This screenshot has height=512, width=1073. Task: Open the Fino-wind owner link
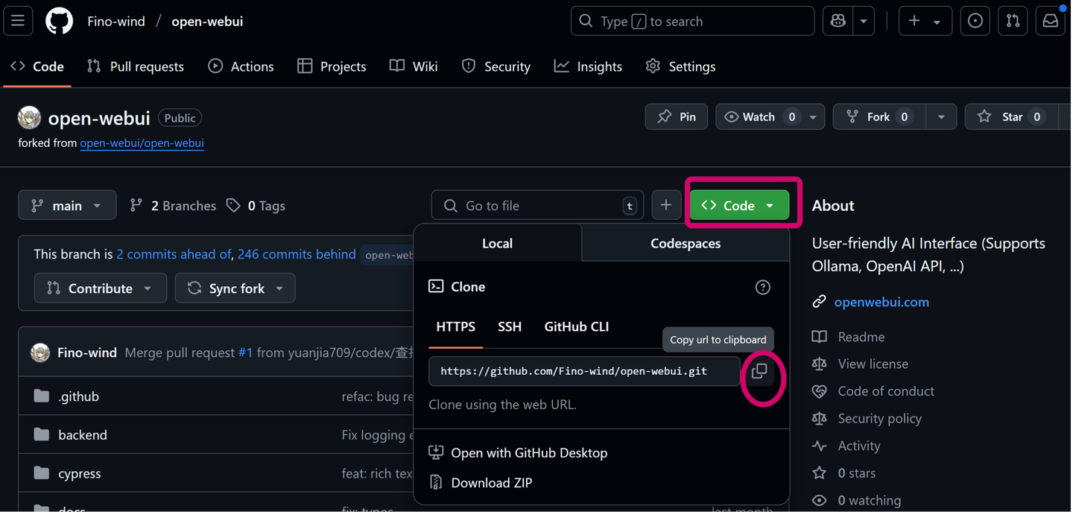click(x=116, y=21)
